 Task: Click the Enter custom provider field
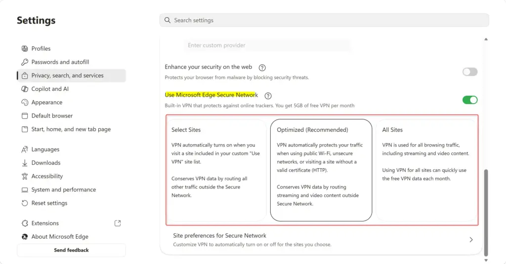click(266, 45)
